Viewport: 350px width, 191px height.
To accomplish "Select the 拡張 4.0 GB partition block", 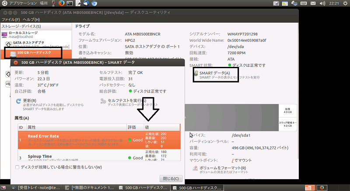I will [288, 111].
